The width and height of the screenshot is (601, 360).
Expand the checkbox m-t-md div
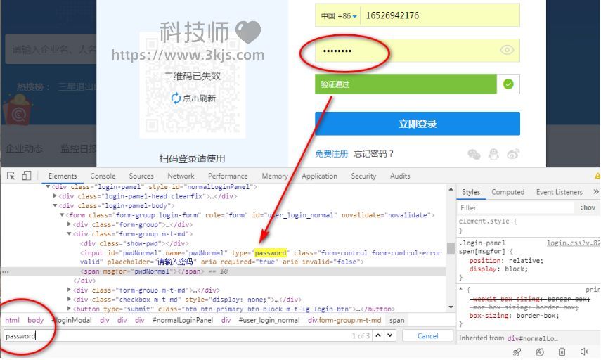(x=69, y=300)
